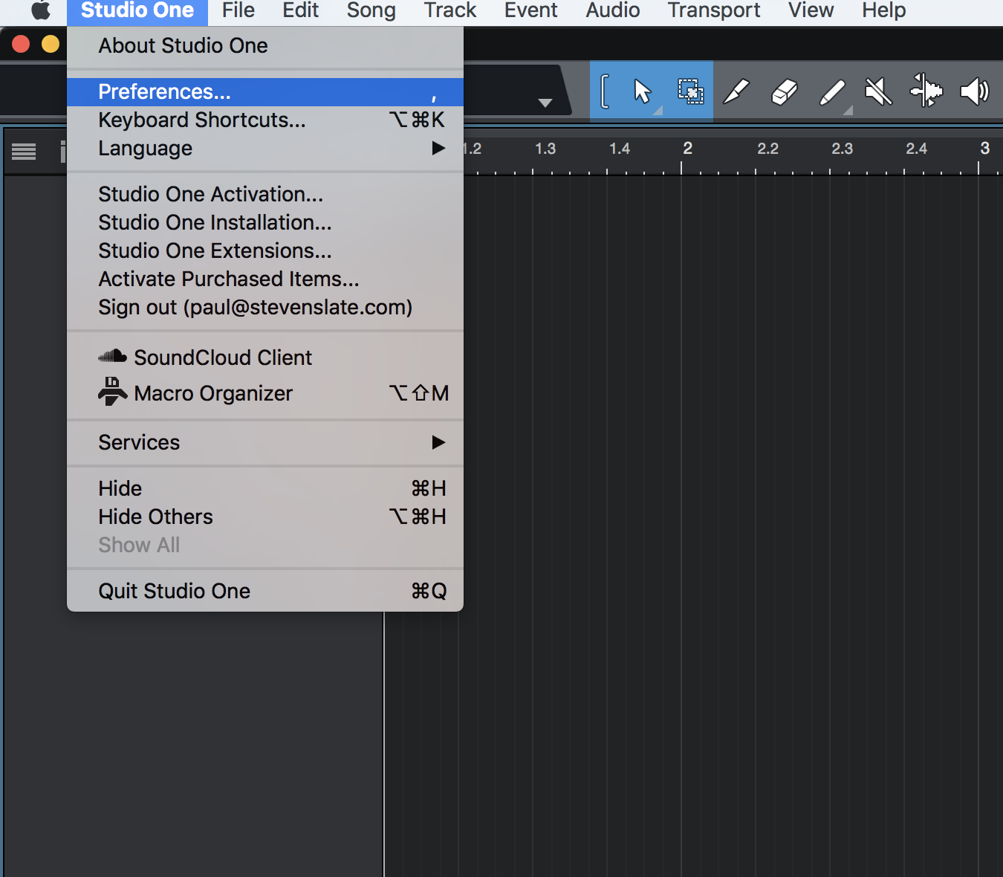The width and height of the screenshot is (1003, 877).
Task: Sign out of paul@stevenslate.com account
Action: tap(265, 307)
